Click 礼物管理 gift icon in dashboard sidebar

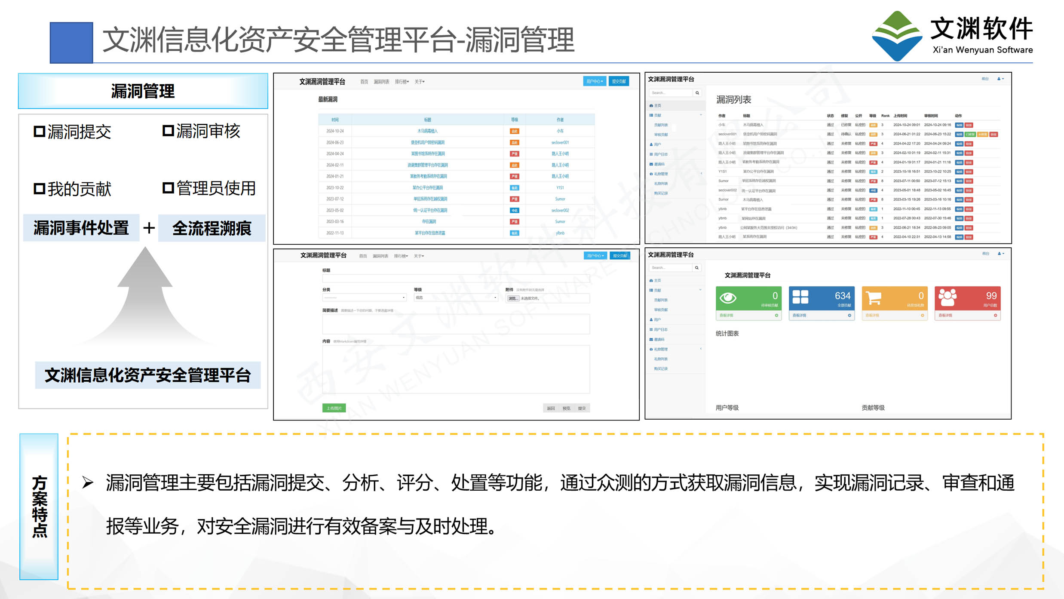pos(651,349)
